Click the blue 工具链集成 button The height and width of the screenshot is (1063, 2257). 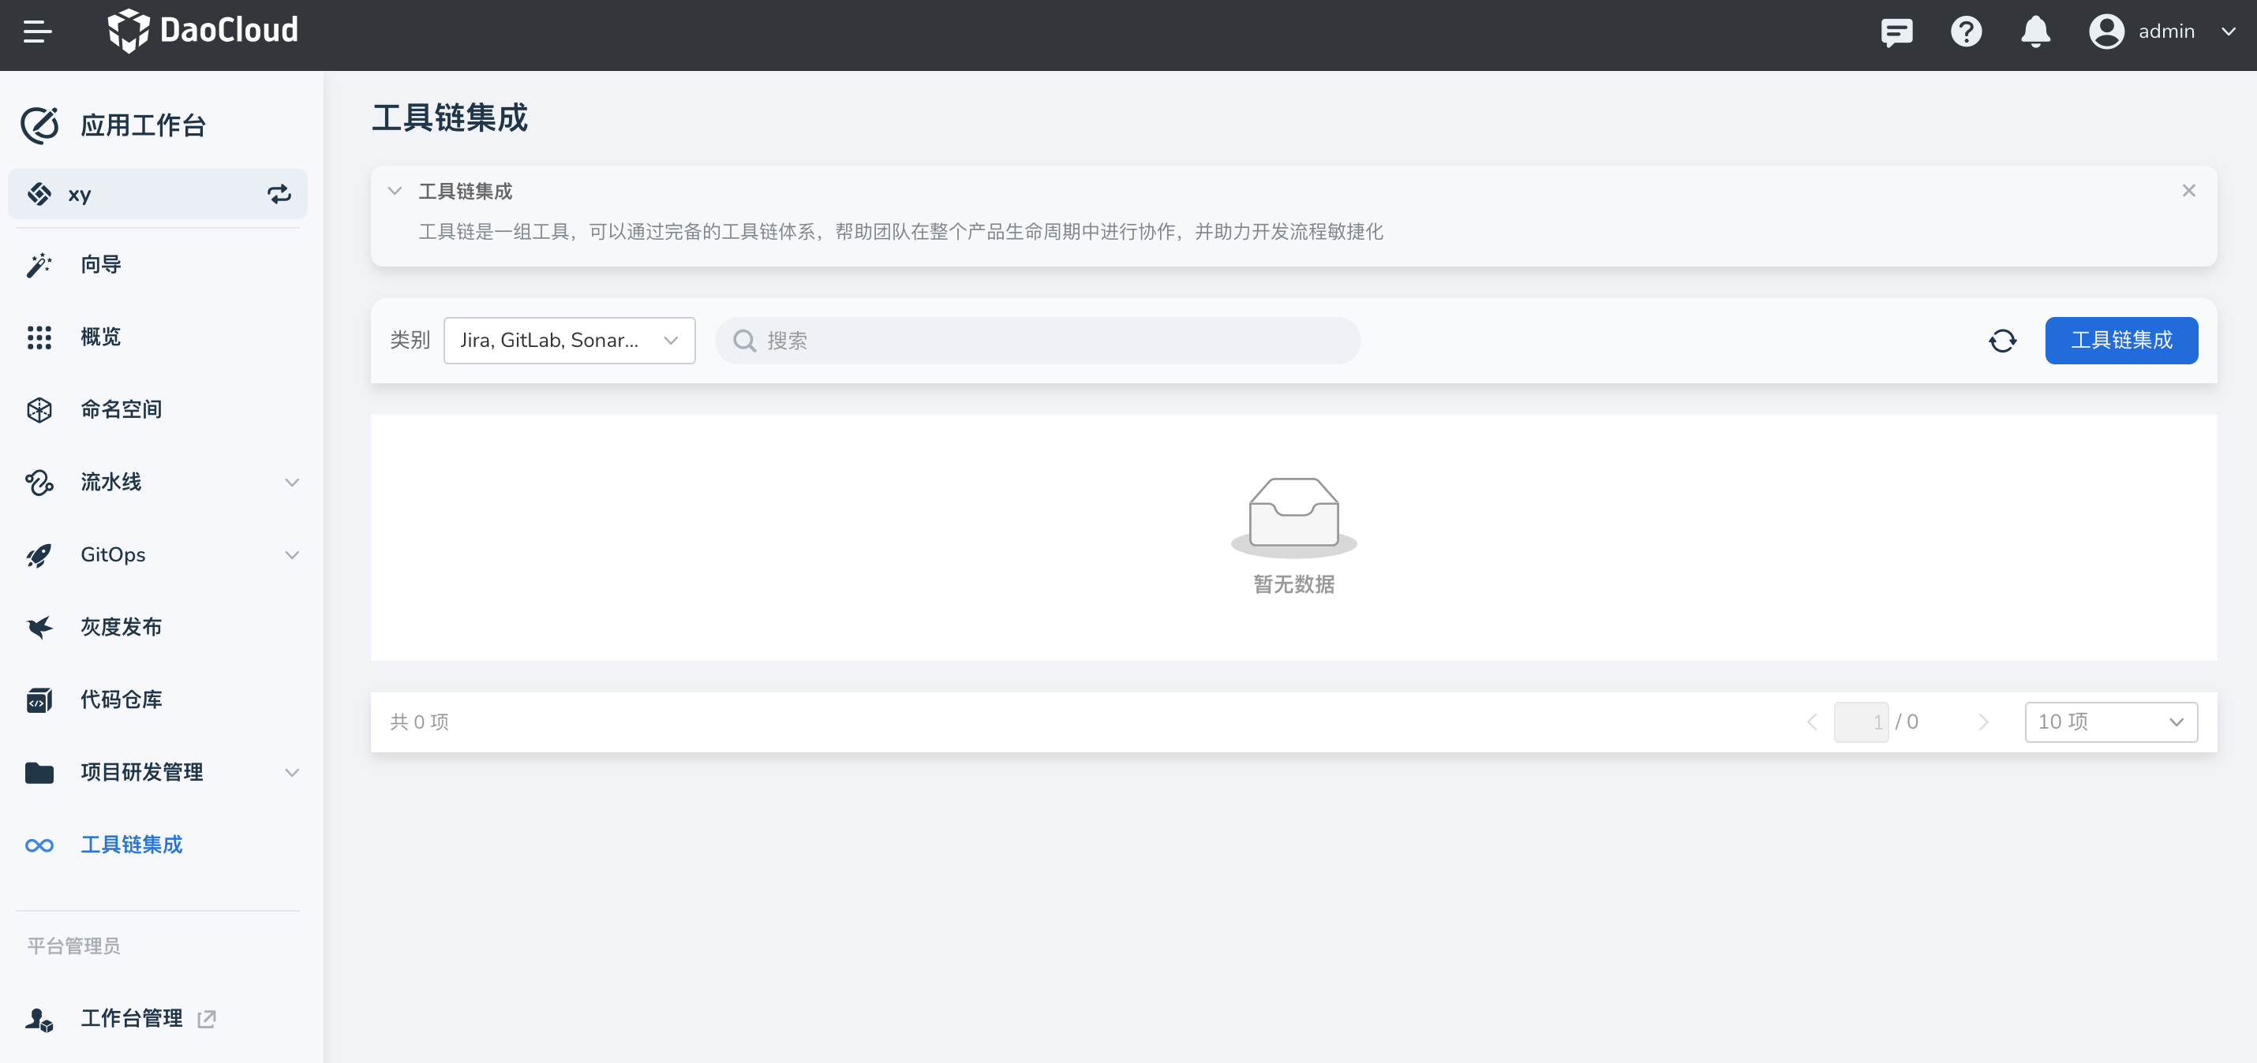2120,341
